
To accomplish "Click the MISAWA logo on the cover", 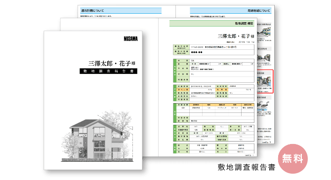I will 130,39.
